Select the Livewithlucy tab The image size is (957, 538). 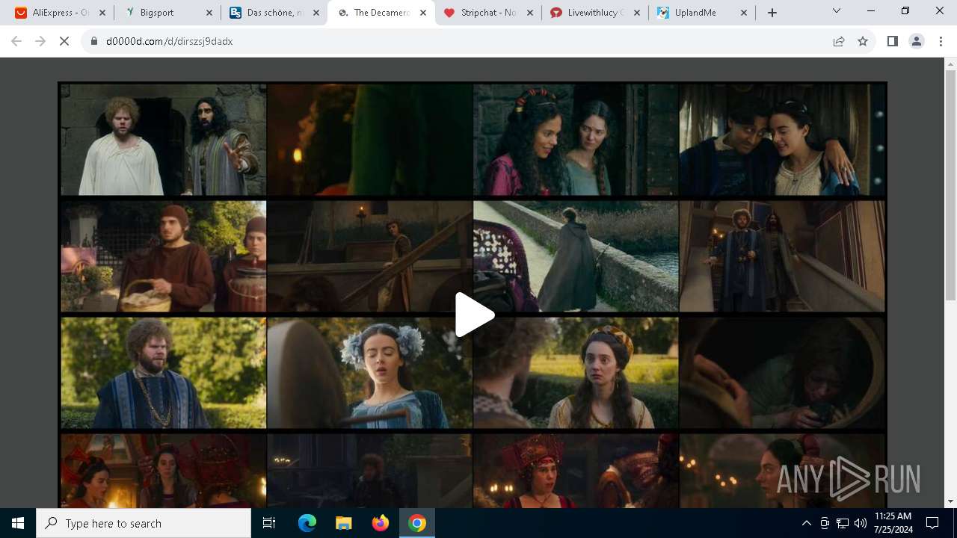tap(595, 13)
